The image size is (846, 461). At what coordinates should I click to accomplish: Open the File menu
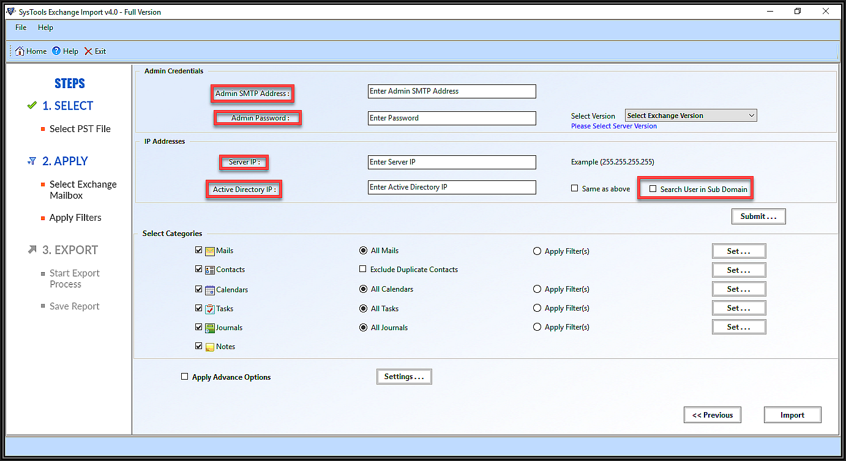coord(21,28)
